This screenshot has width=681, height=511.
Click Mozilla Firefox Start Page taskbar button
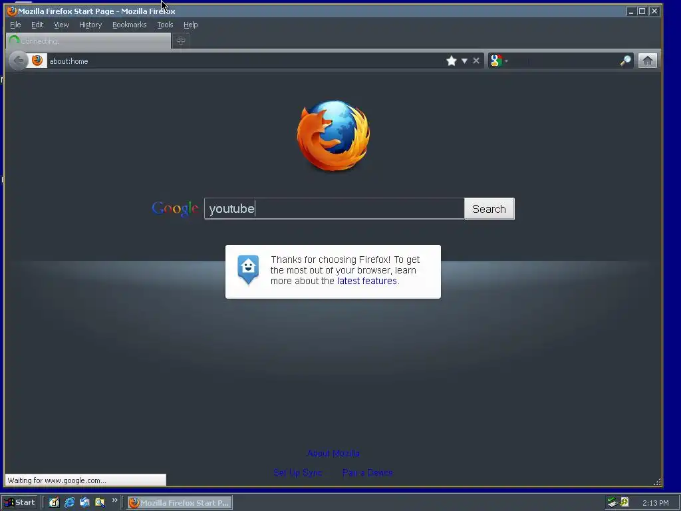pyautogui.click(x=180, y=503)
